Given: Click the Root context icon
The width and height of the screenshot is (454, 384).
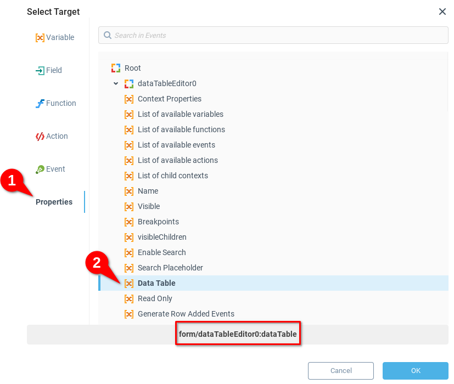Looking at the screenshot, I should click(116, 68).
